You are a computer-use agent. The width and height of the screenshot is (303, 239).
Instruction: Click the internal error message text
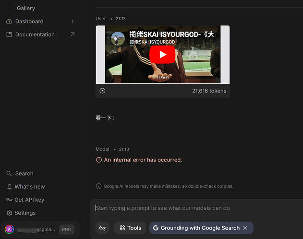[x=143, y=160]
